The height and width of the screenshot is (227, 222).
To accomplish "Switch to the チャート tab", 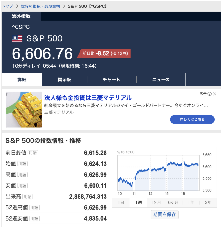I will [x=111, y=80].
